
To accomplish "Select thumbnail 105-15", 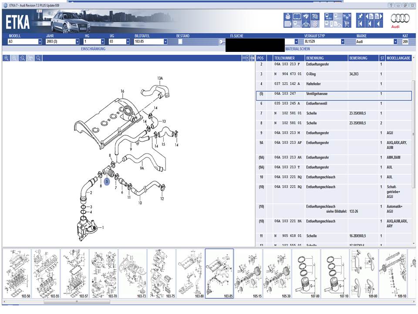I will (248, 274).
